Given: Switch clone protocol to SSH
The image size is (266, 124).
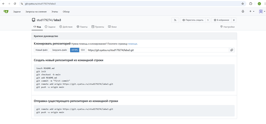Looking at the screenshot, I should tap(83, 50).
